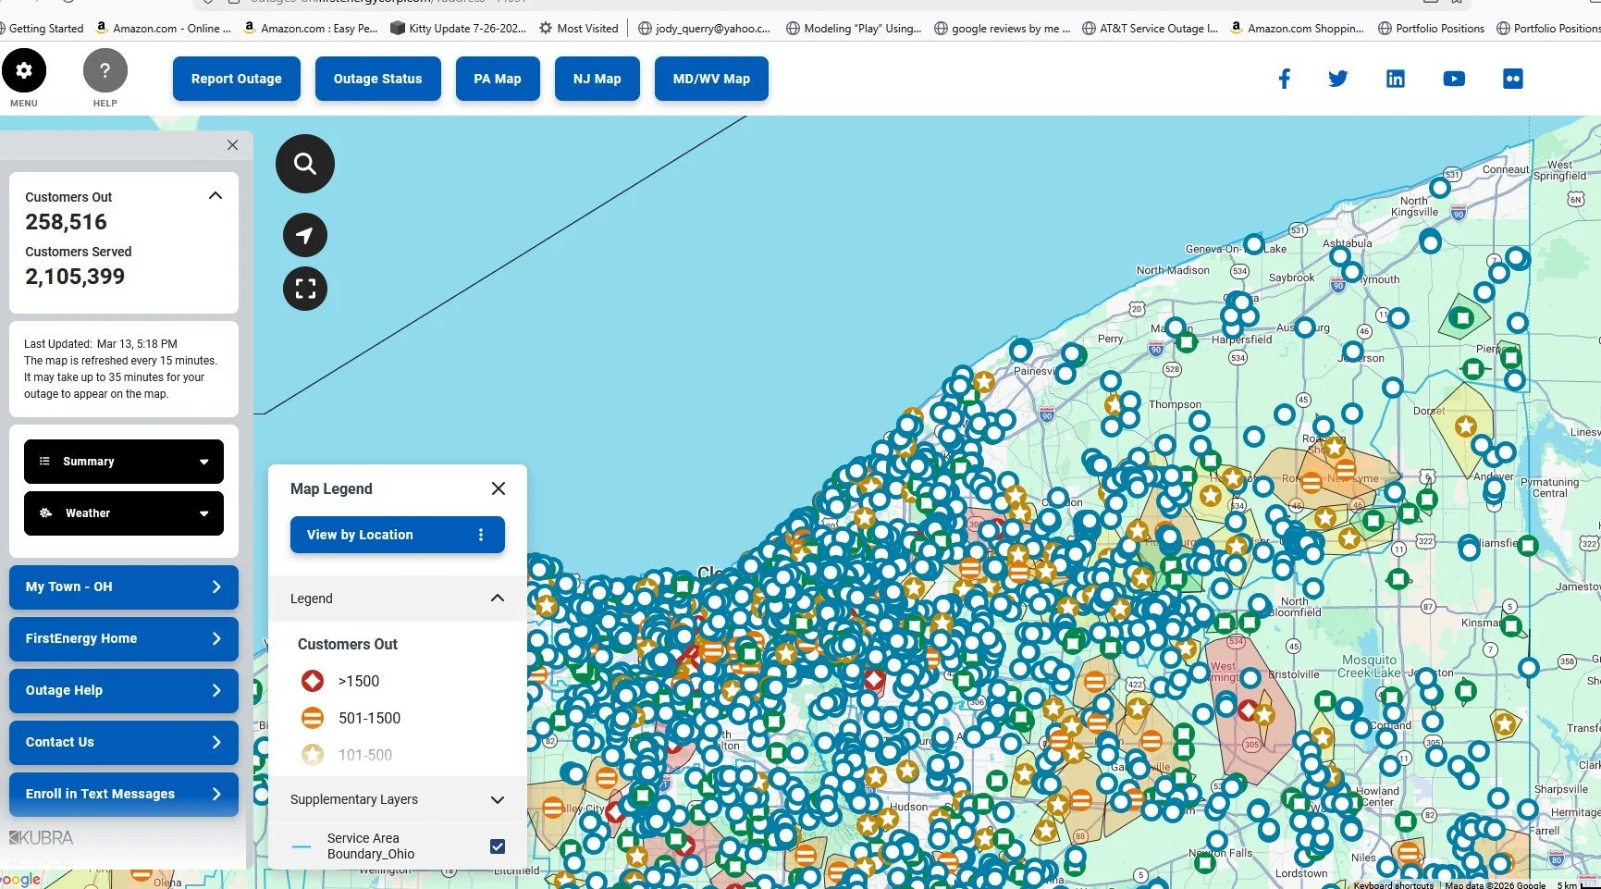Viewport: 1601px width, 889px height.
Task: Open the Most Visited bookmark
Action: [579, 29]
